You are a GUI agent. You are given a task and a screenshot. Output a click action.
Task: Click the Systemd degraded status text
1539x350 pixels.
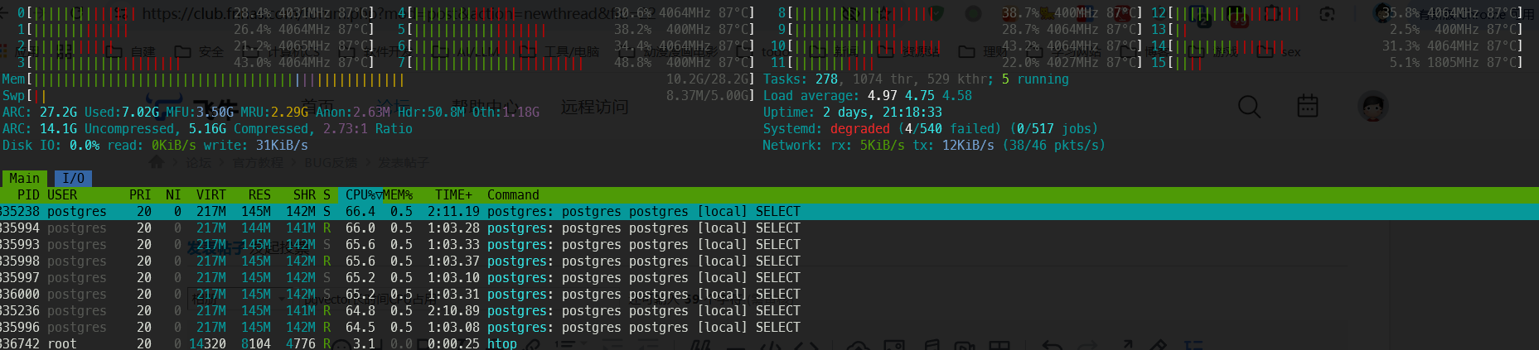tap(859, 129)
